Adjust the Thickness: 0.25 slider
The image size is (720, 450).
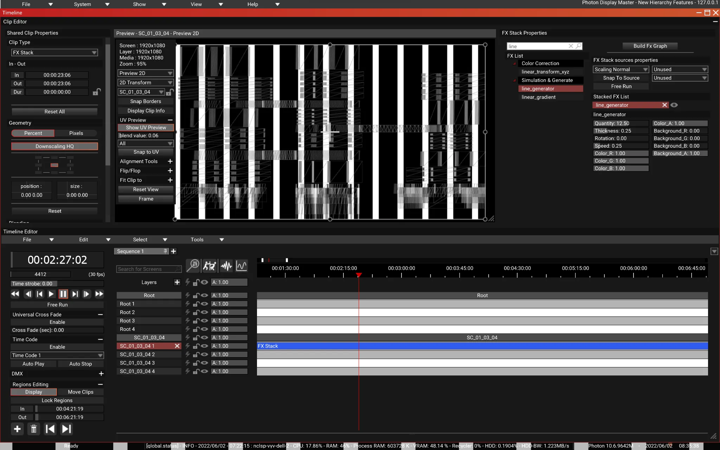[x=621, y=131]
